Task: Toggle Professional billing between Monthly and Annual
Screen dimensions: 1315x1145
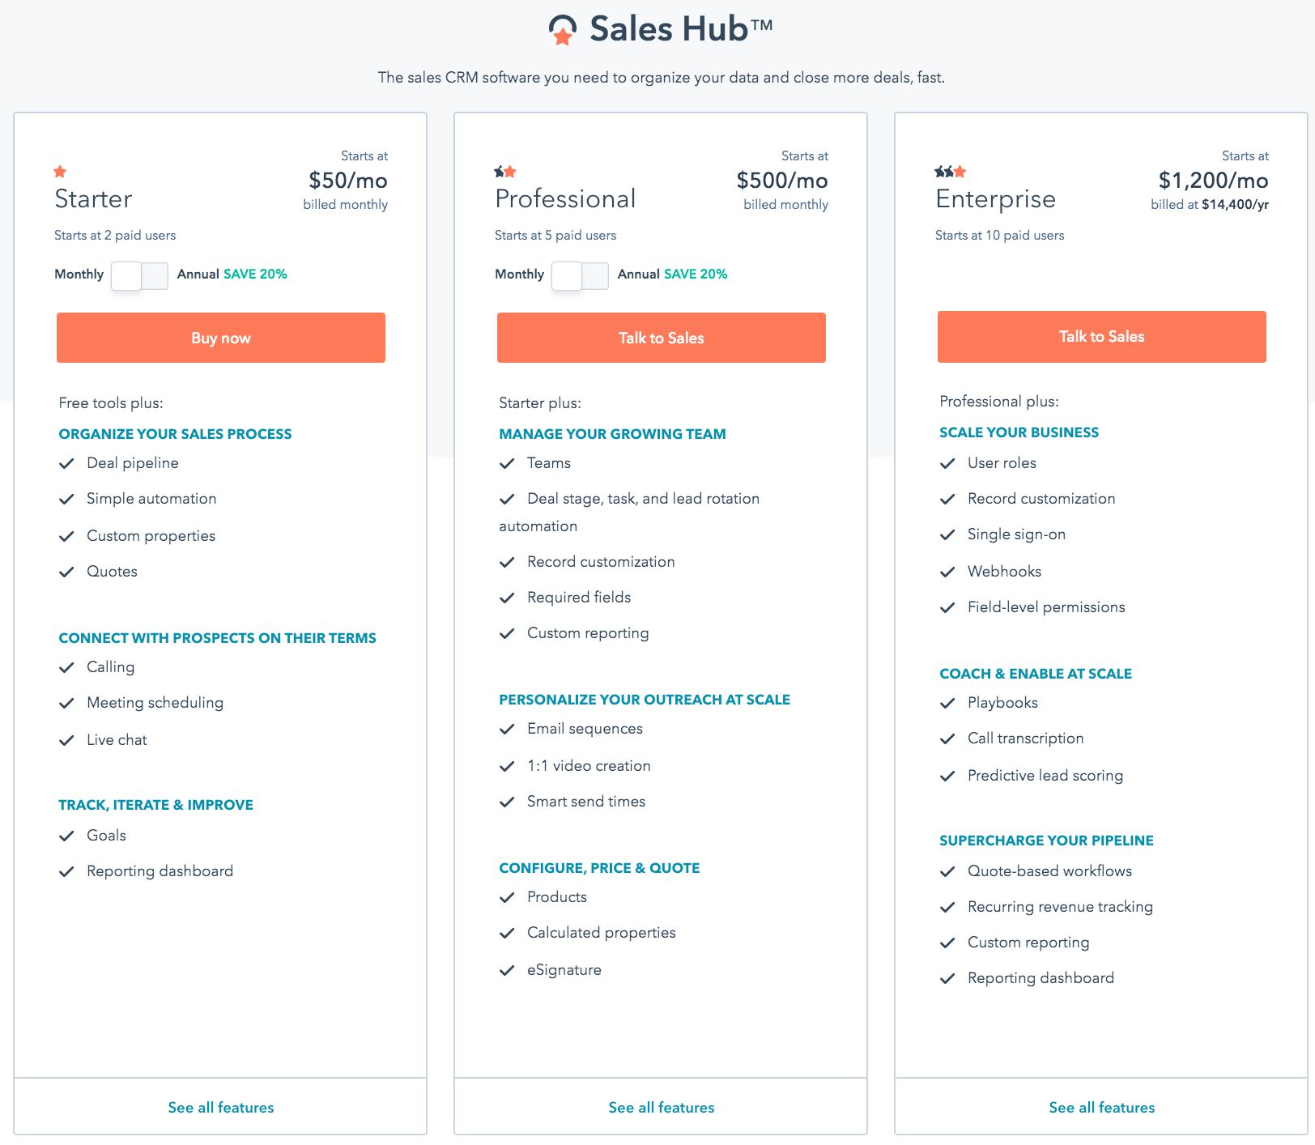Action: (x=580, y=275)
